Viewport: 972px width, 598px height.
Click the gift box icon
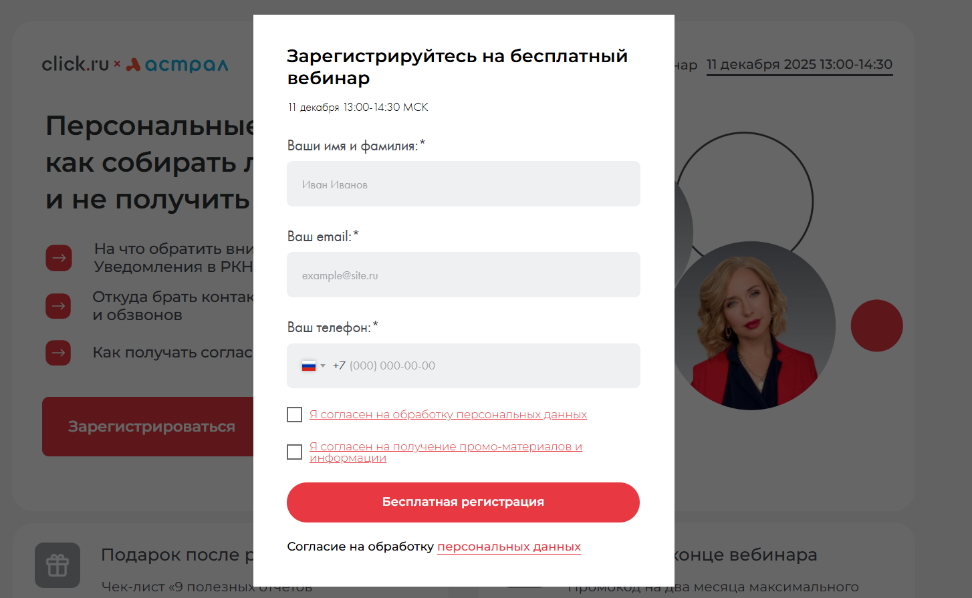pyautogui.click(x=57, y=565)
